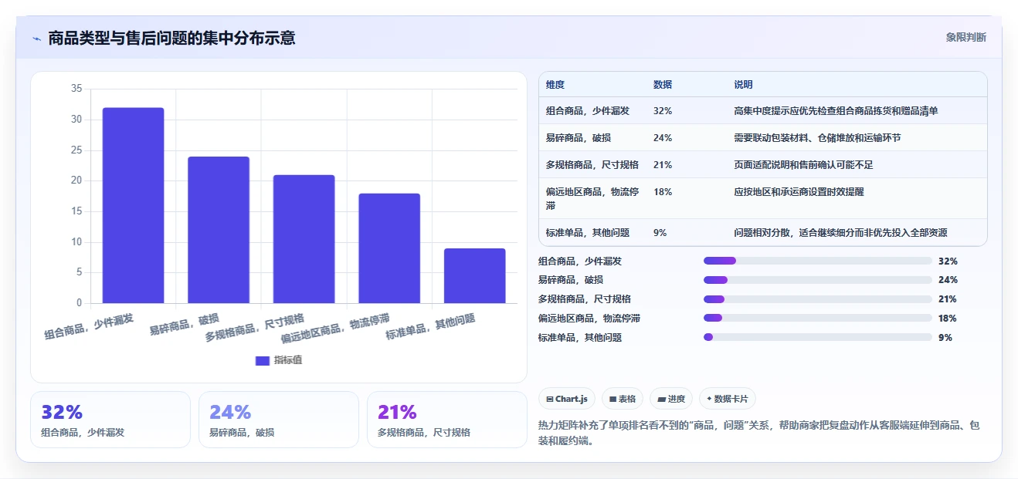Select the Chart.js tag chip
The image size is (1018, 479).
pos(567,399)
